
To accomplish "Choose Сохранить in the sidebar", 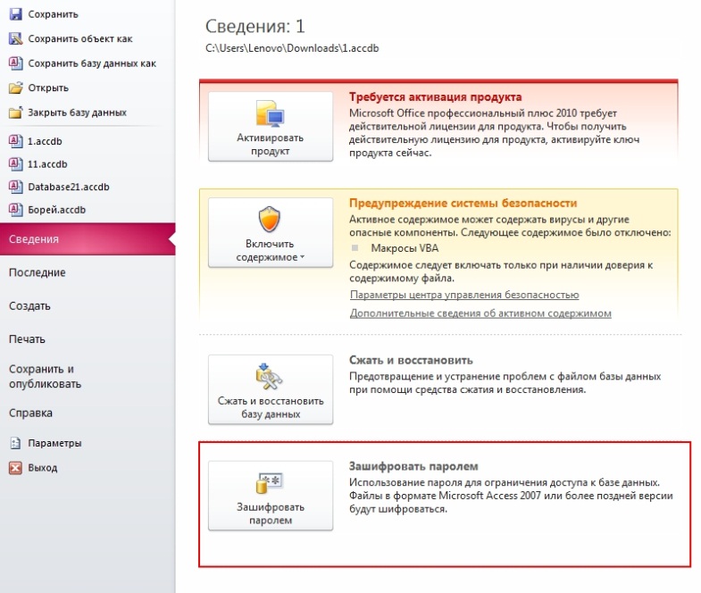I will [54, 14].
